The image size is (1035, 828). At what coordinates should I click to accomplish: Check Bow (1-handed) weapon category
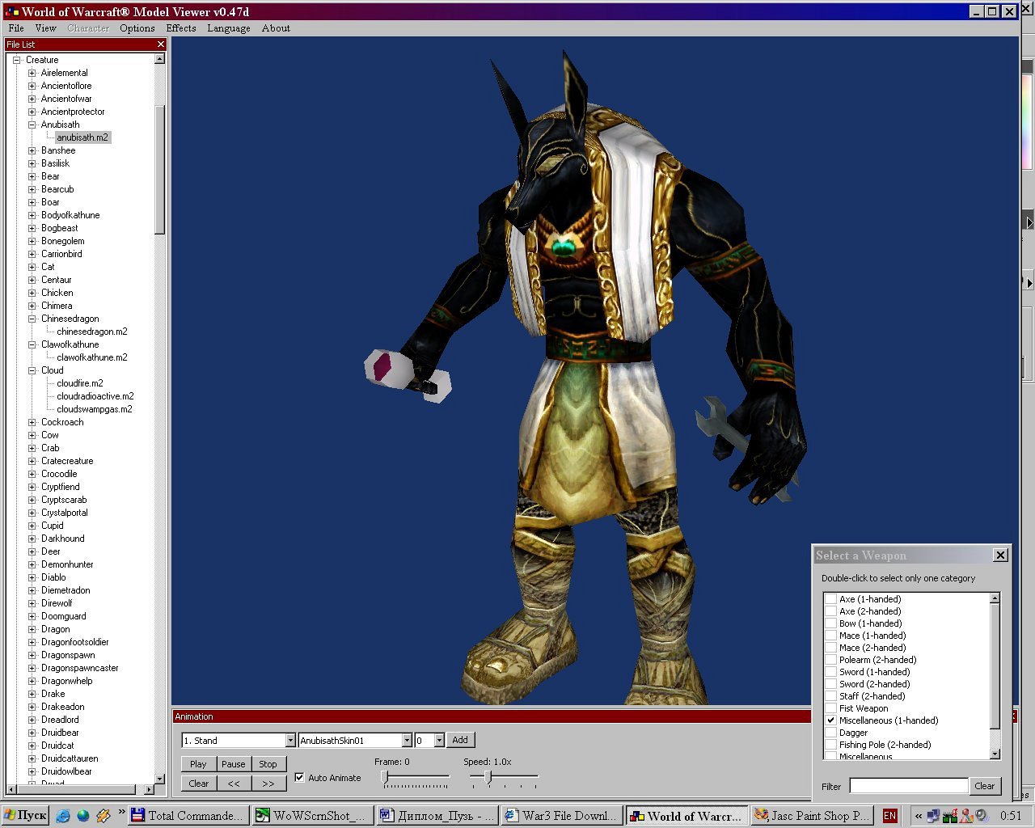[x=830, y=623]
